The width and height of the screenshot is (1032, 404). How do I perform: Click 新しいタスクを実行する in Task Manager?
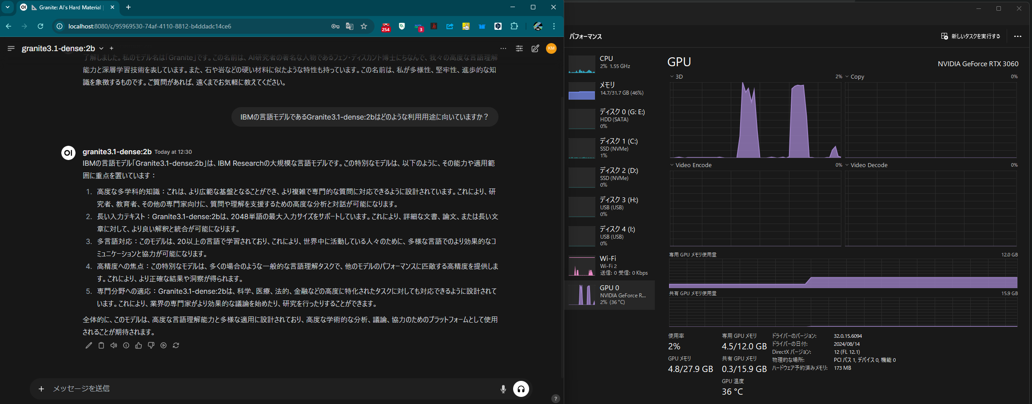click(971, 36)
